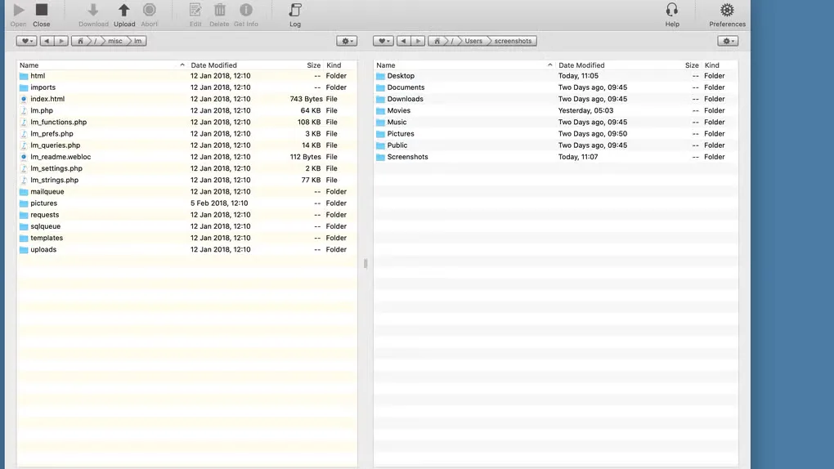This screenshot has height=469, width=834.
Task: Sort right pane by Name column
Action: (x=464, y=65)
